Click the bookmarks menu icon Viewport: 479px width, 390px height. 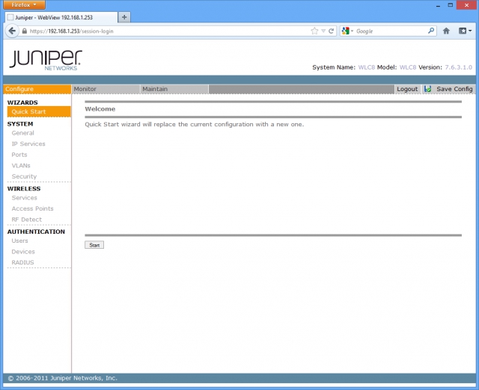(465, 31)
